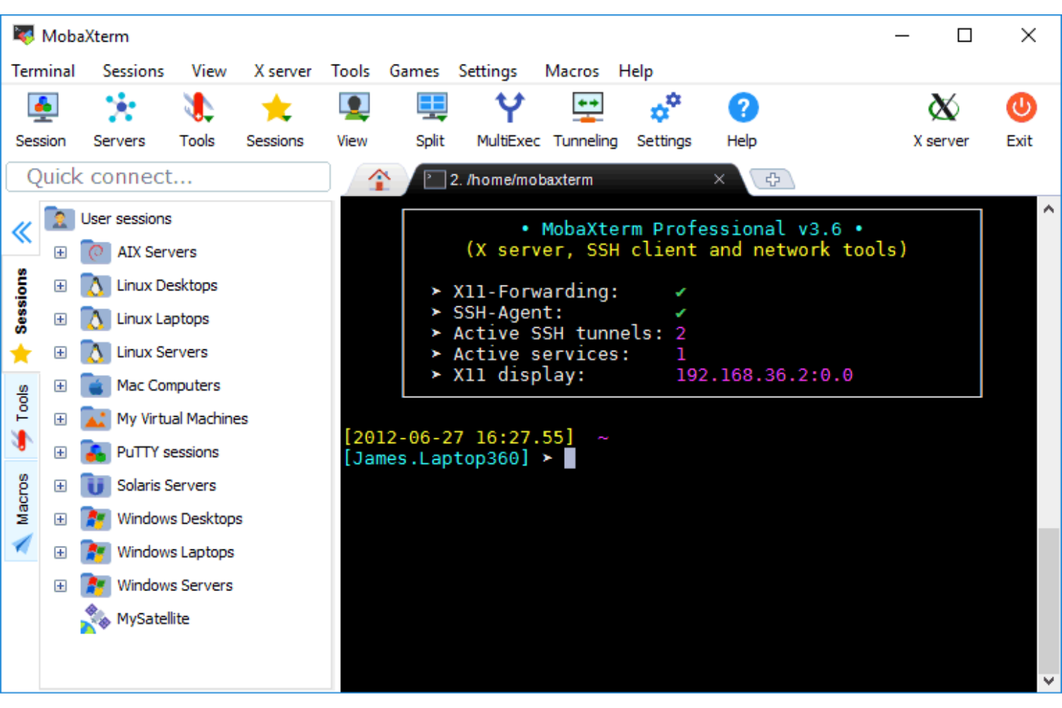Click inside the Quick connect field

pos(168,176)
